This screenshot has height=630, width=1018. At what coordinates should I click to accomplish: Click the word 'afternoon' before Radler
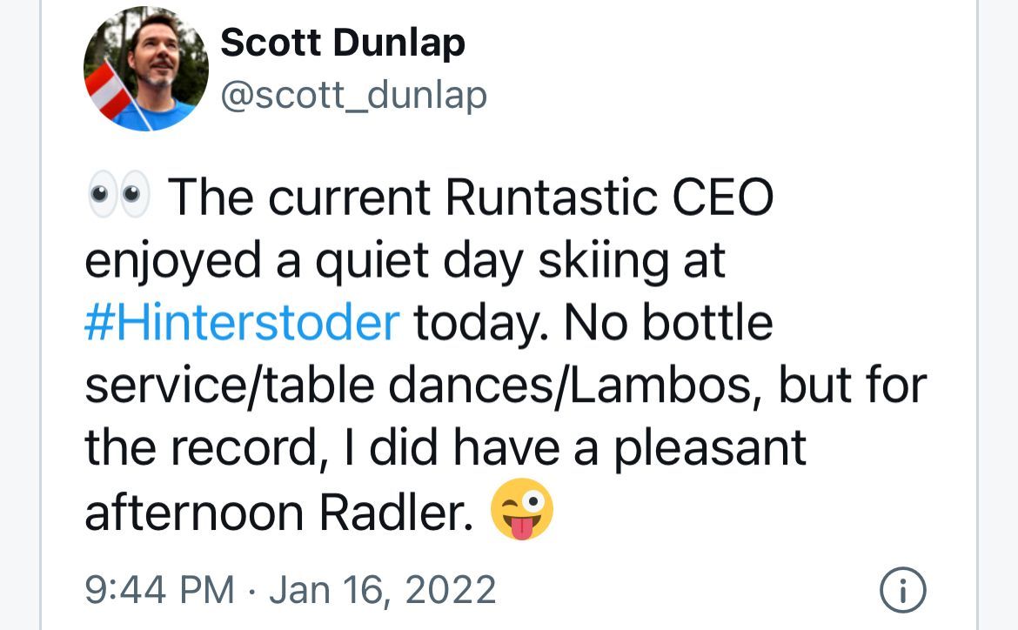coord(194,512)
